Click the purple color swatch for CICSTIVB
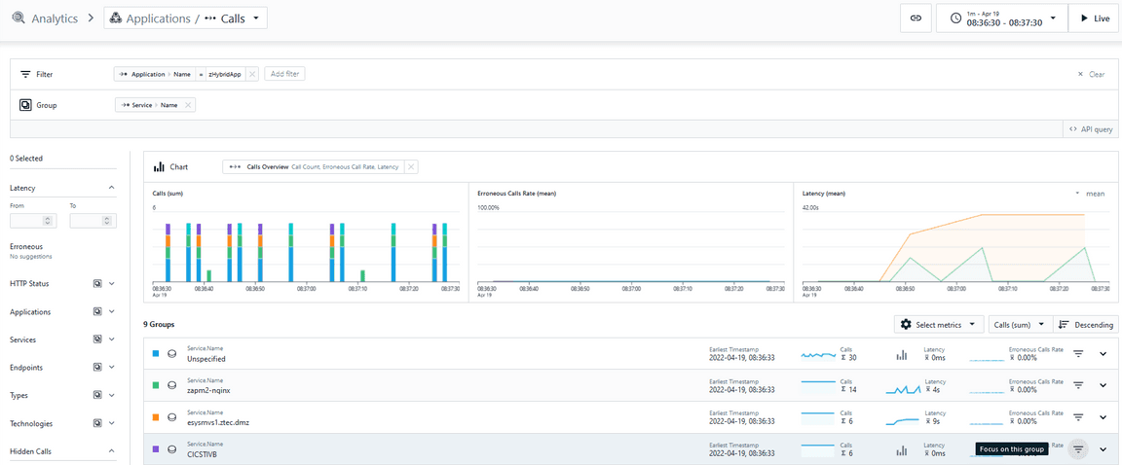1122x465 pixels. point(156,448)
